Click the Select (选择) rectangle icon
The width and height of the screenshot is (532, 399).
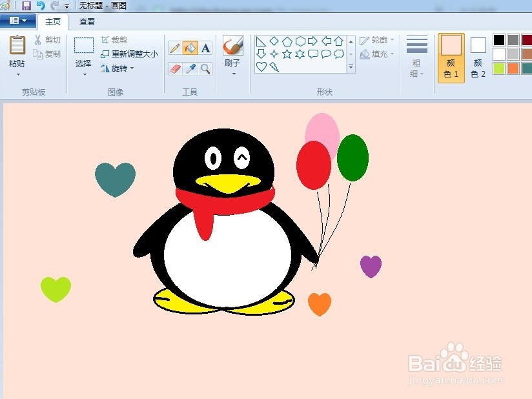(84, 45)
